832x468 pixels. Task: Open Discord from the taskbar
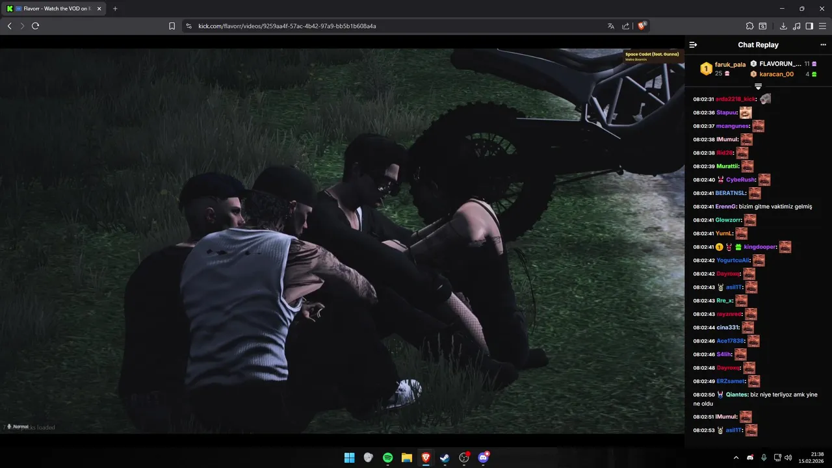483,458
